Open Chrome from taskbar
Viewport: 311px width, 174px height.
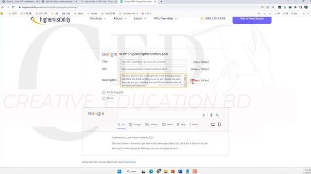158,171
